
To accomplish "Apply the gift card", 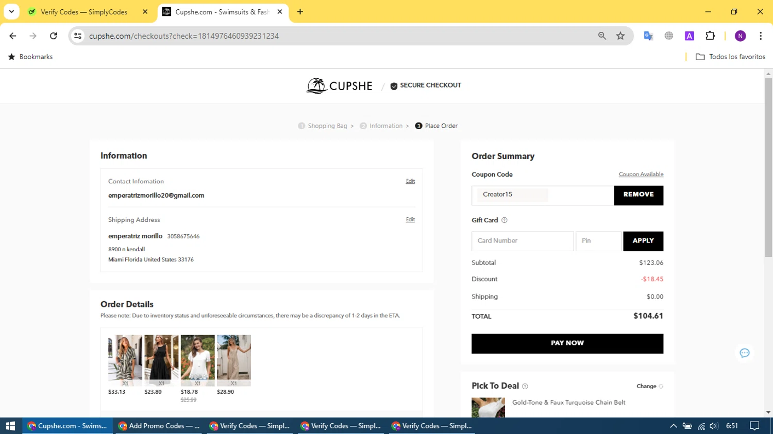I will point(643,241).
